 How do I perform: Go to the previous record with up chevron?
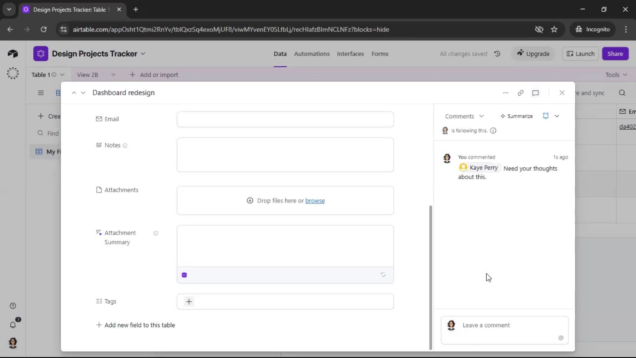click(74, 93)
